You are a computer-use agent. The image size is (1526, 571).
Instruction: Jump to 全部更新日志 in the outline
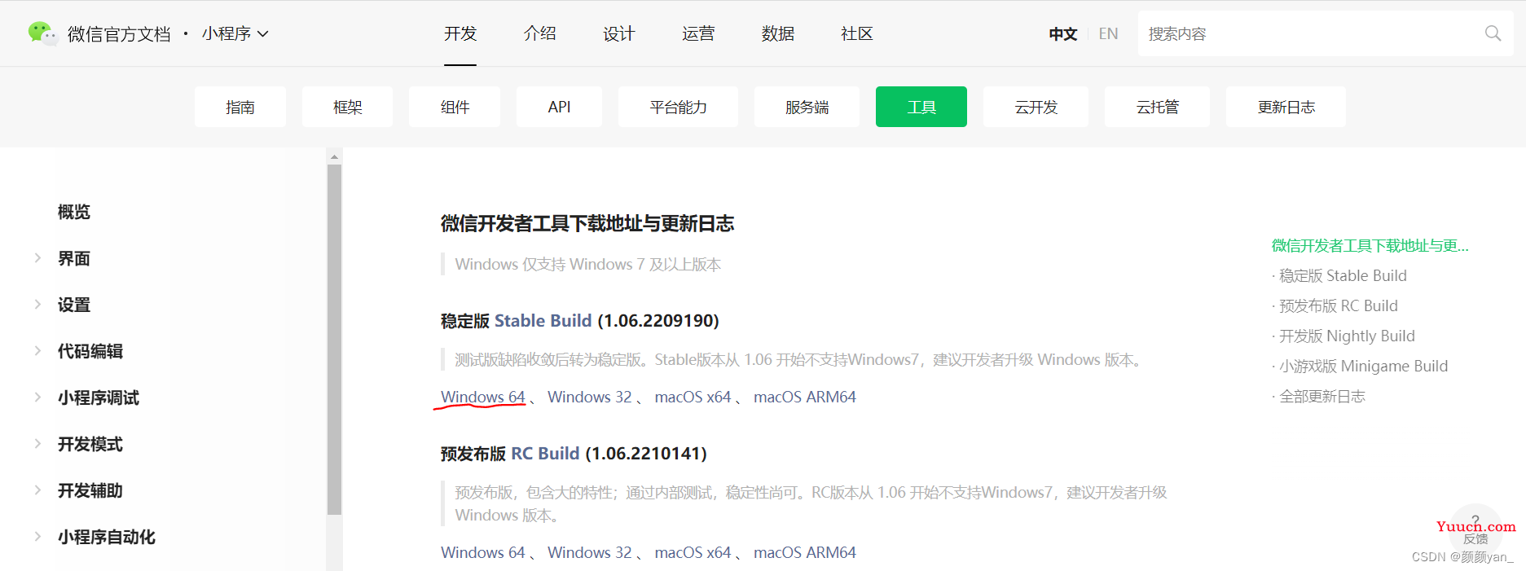(x=1322, y=397)
